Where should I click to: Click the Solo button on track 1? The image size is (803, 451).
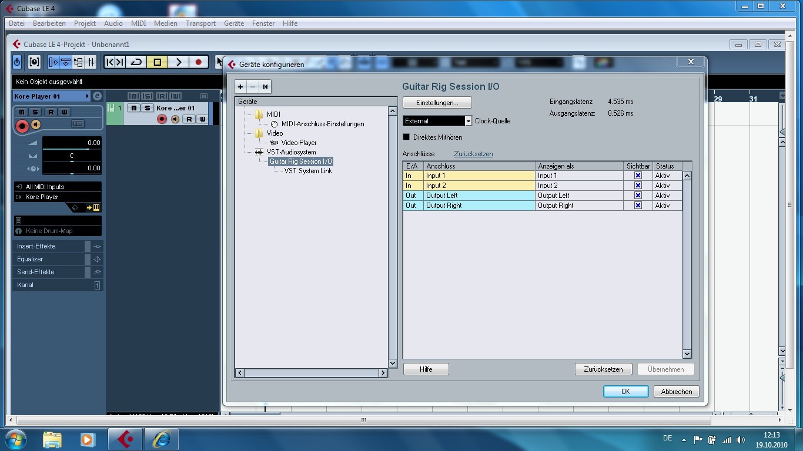click(x=148, y=108)
